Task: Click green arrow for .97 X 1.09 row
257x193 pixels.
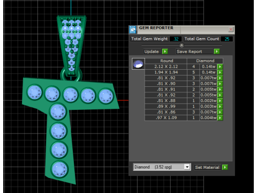Action: pyautogui.click(x=220, y=118)
